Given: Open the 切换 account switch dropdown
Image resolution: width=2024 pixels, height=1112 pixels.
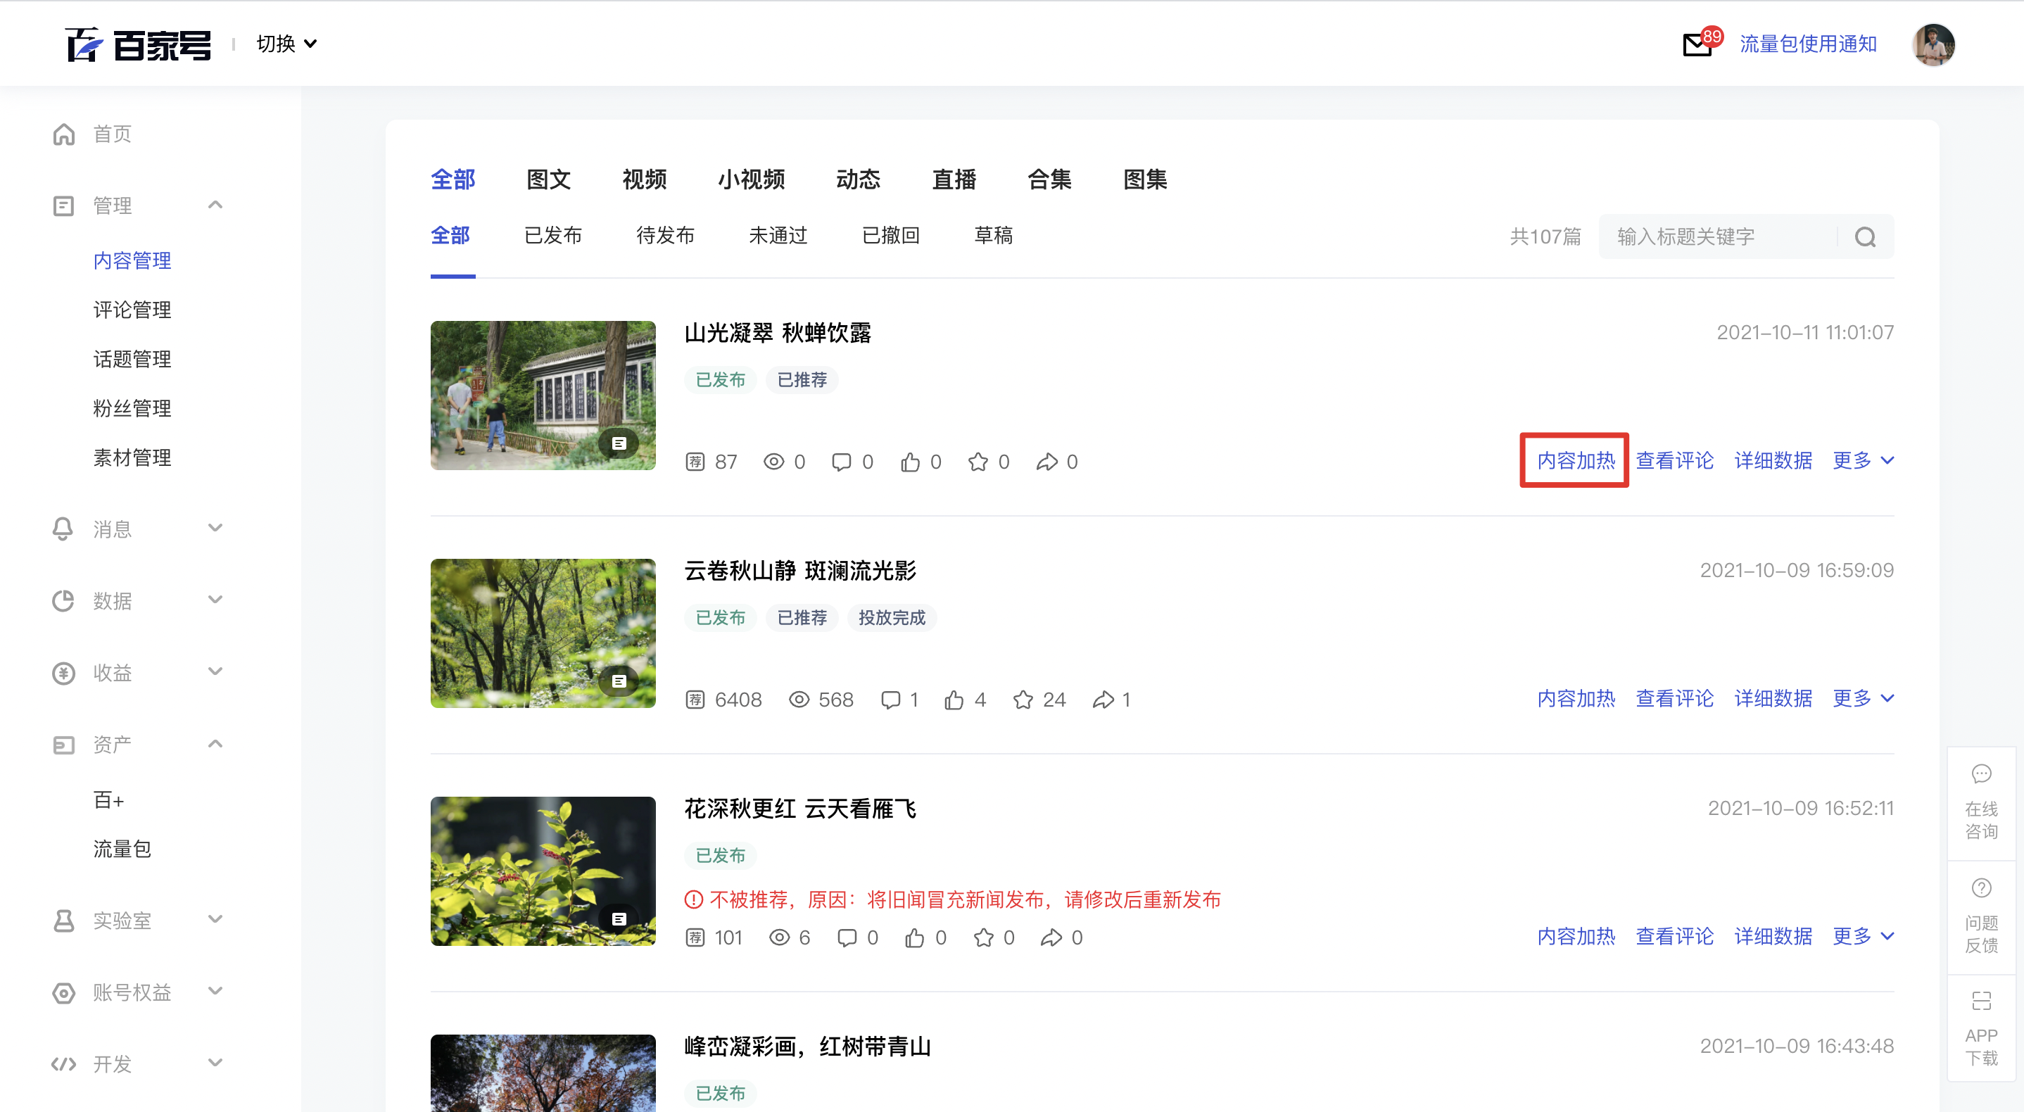Looking at the screenshot, I should pos(287,44).
